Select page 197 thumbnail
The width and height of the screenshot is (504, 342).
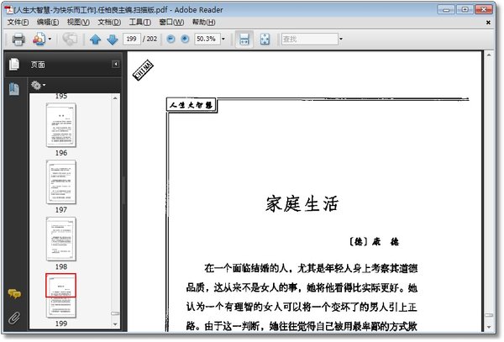[61, 182]
